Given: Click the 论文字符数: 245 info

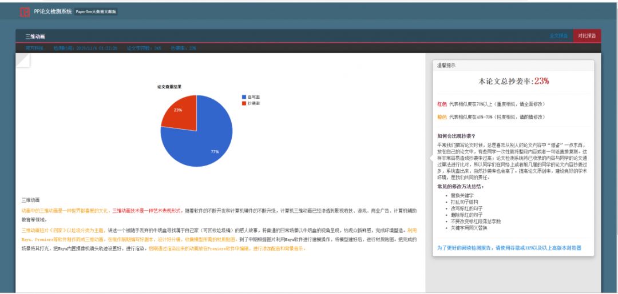Looking at the screenshot, I should tap(144, 49).
